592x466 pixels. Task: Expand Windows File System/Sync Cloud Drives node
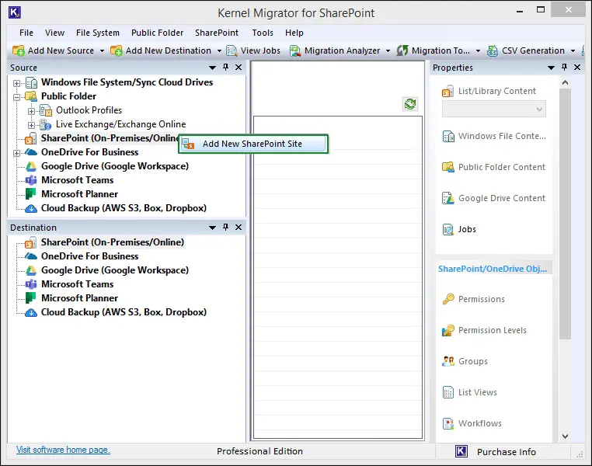[17, 82]
